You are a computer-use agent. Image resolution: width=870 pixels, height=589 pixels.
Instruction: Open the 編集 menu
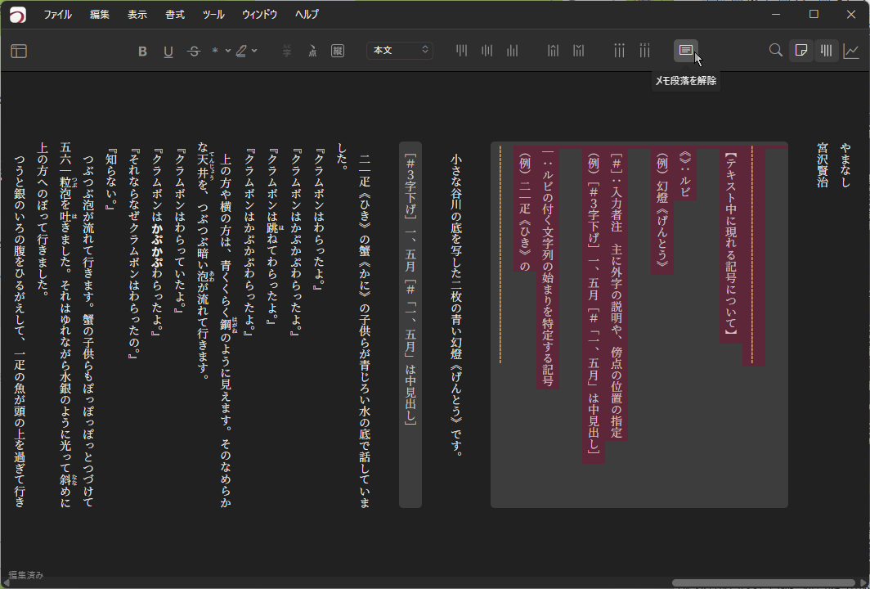click(x=100, y=15)
